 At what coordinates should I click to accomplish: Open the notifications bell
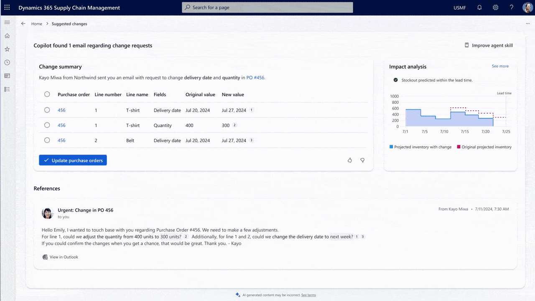[x=479, y=8]
